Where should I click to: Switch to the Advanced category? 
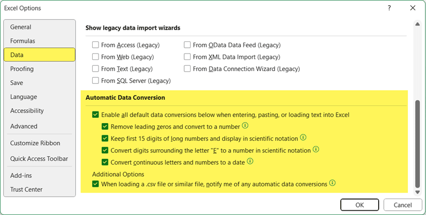[x=23, y=126]
